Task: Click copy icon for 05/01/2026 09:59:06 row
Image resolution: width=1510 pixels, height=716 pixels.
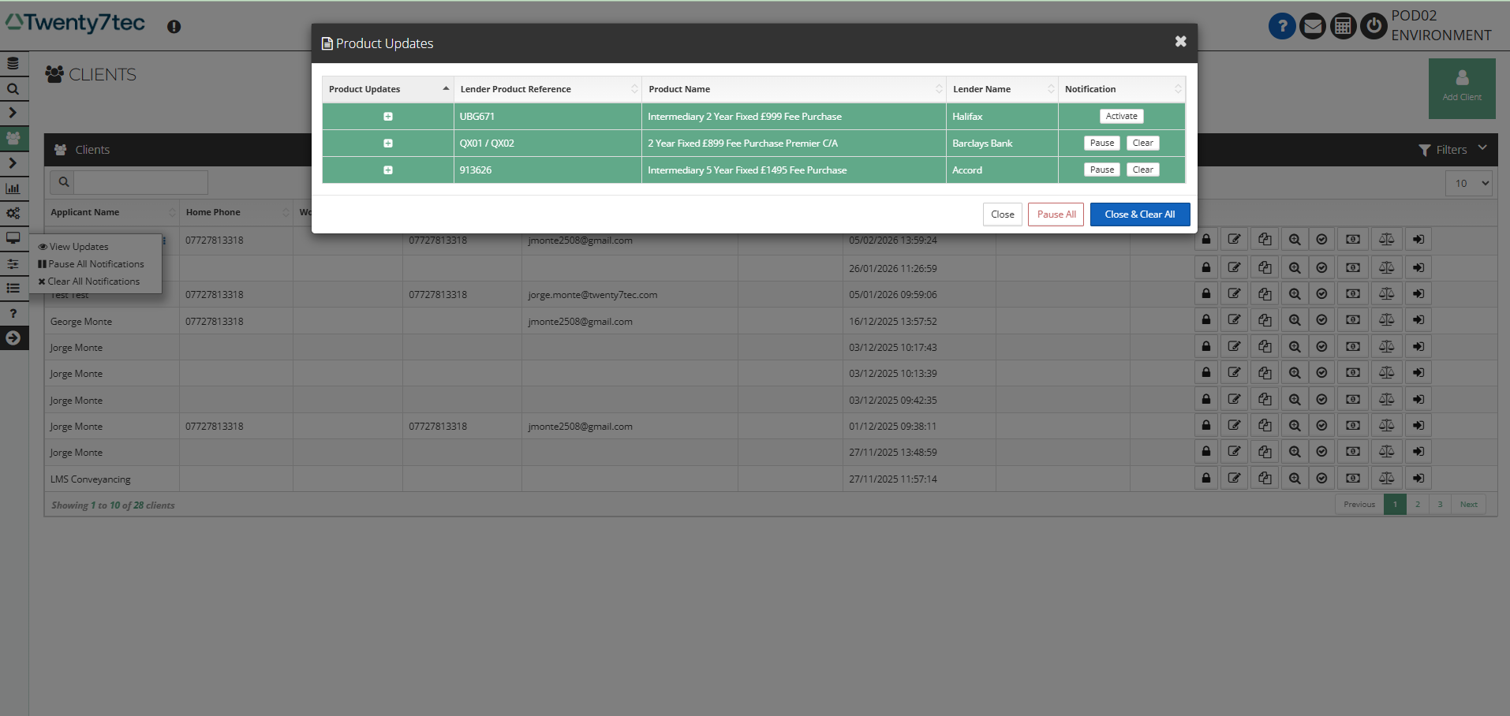Action: pos(1265,294)
